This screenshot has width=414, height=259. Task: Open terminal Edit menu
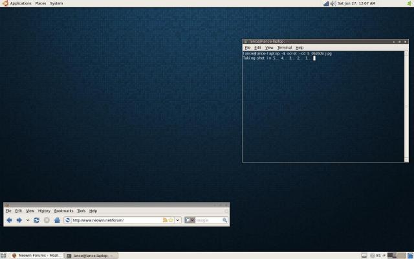point(257,48)
